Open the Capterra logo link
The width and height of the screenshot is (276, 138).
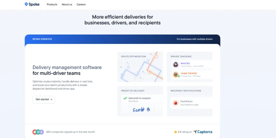(x=203, y=132)
